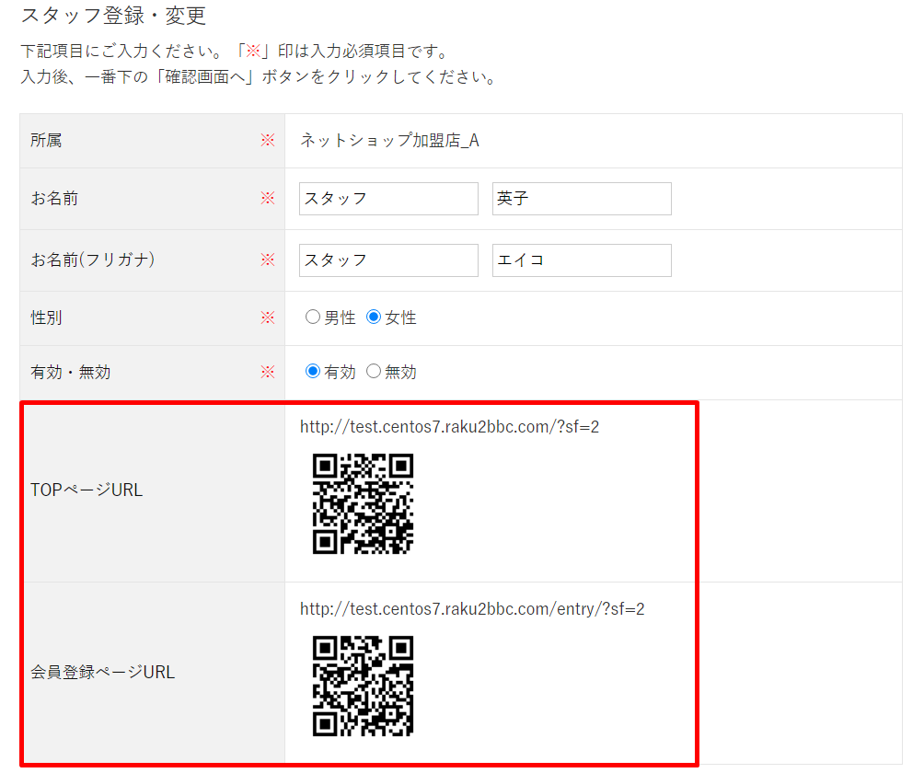Click the TOPページ QR code image
Screen dimensions: 924x773
(363, 503)
